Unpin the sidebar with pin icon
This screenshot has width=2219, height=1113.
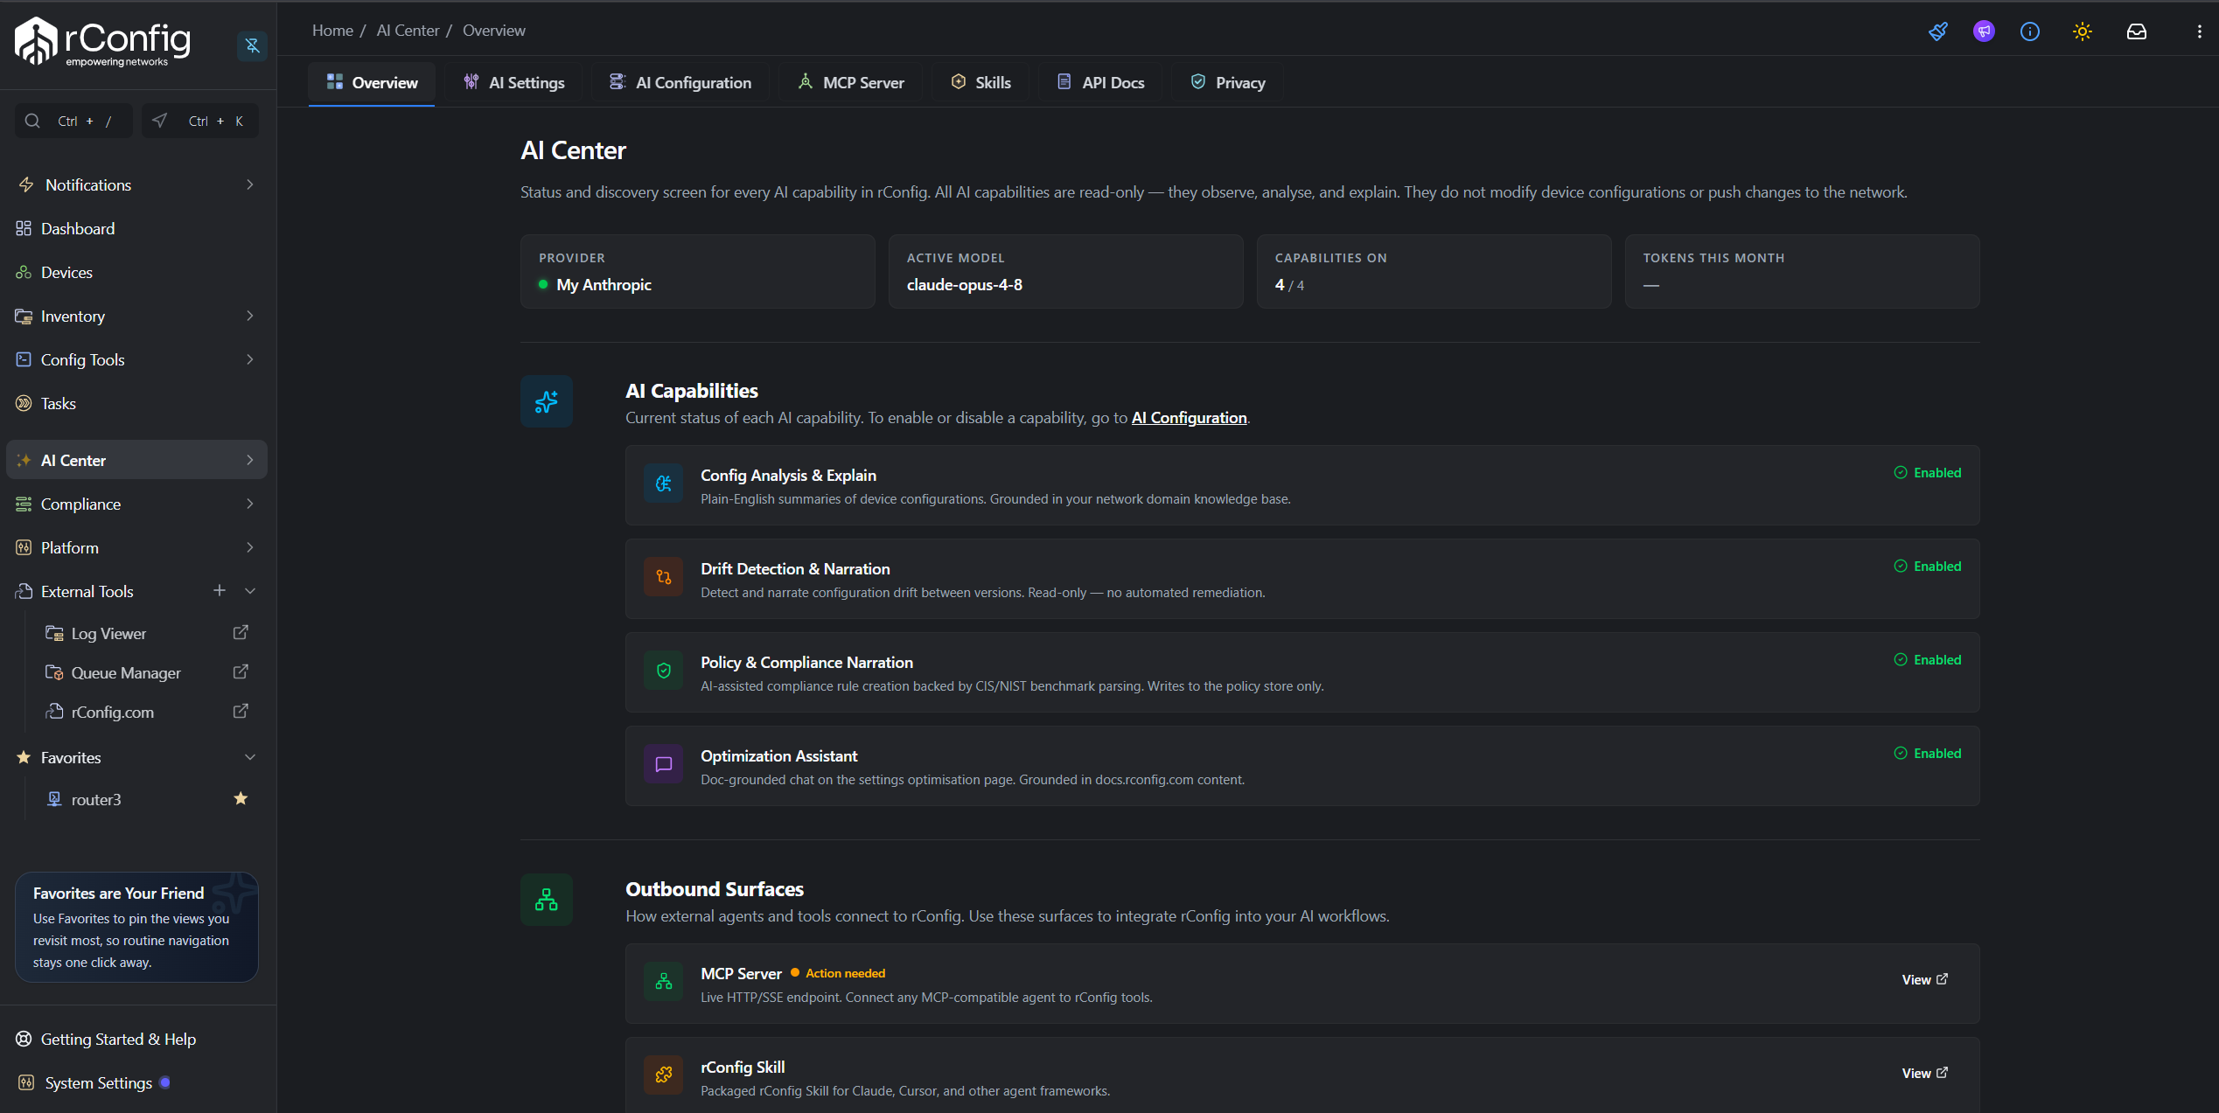[x=252, y=45]
